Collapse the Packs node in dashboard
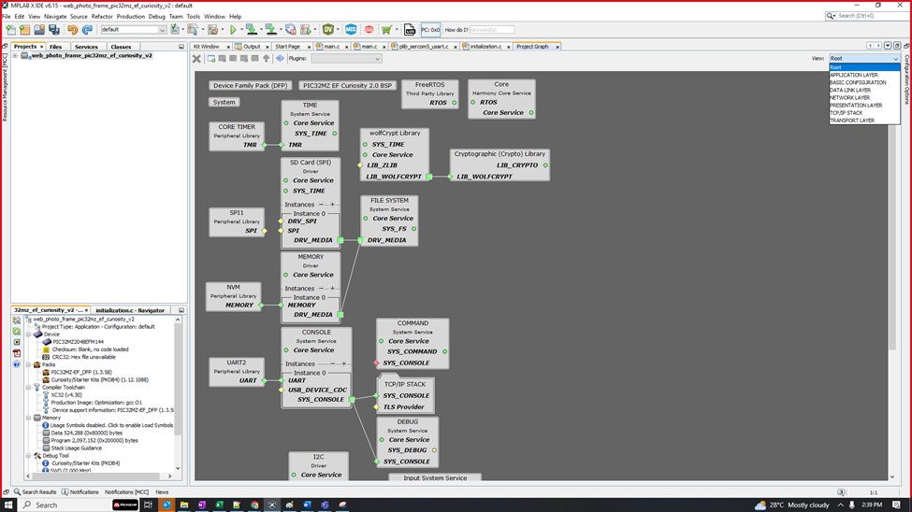The height and width of the screenshot is (512, 912). (28, 364)
